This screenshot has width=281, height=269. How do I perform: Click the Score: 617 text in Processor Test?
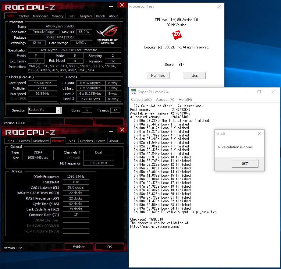[x=175, y=65]
